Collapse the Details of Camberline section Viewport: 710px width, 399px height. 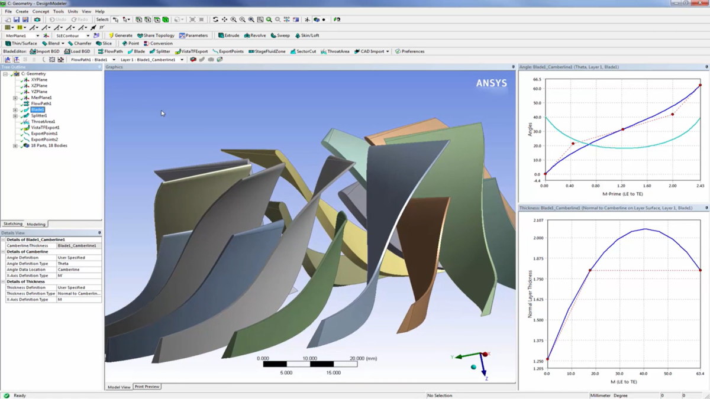point(3,252)
